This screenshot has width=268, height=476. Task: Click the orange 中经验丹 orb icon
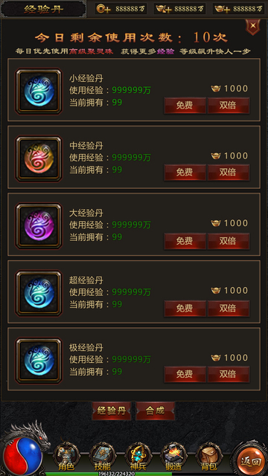click(x=39, y=158)
